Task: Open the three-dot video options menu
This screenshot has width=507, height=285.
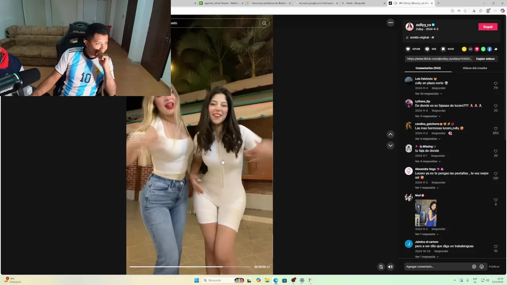Action: [x=391, y=23]
